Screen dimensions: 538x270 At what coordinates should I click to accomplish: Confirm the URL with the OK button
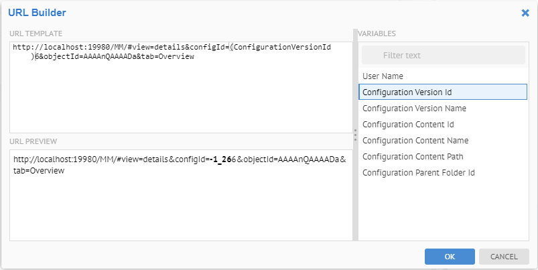point(450,257)
